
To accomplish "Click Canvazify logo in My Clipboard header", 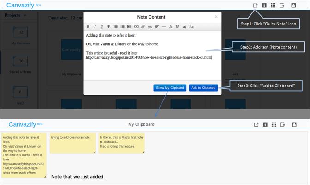I will pos(25,124).
